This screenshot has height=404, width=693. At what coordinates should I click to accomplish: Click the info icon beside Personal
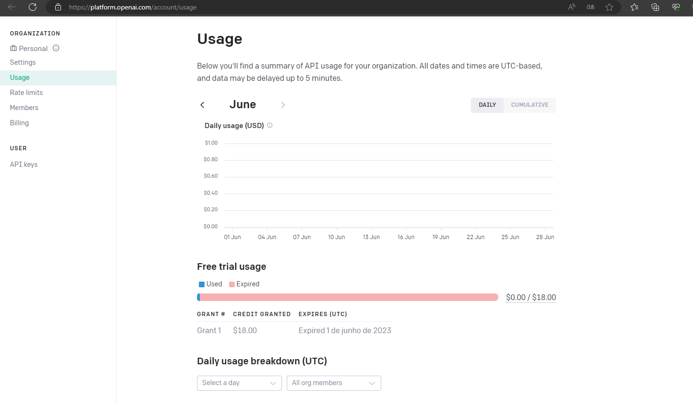[56, 48]
